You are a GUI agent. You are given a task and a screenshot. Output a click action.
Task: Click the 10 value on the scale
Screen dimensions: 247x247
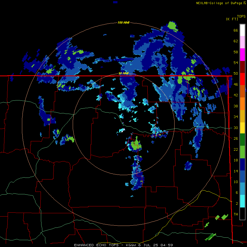coord(236,182)
